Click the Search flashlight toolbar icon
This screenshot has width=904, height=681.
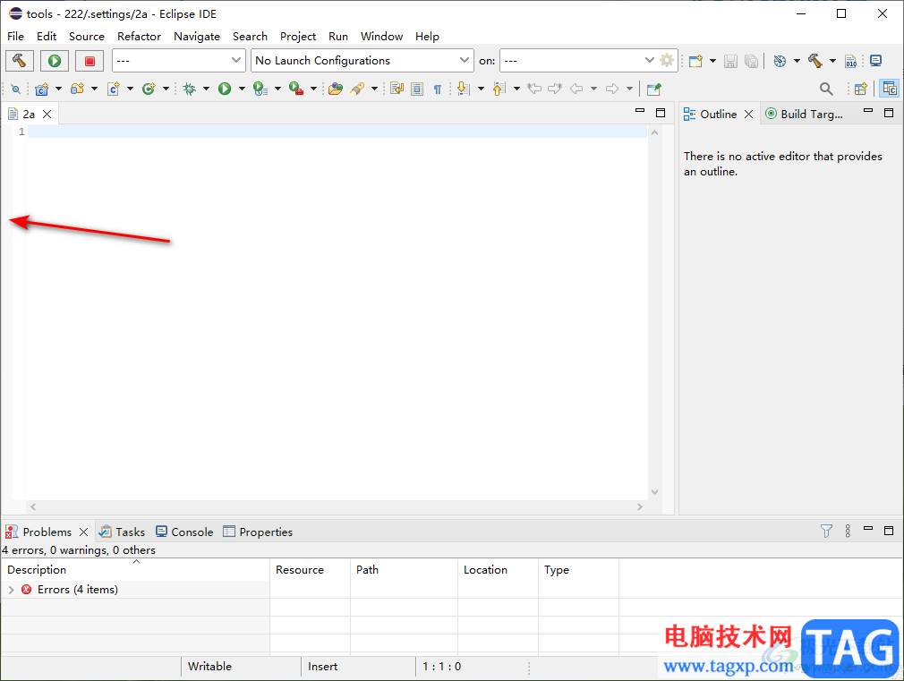[357, 89]
